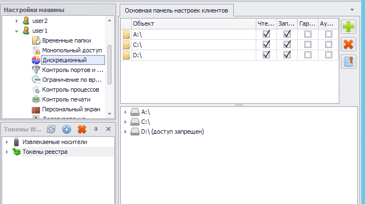Open the object properties certificate button
The width and height of the screenshot is (365, 204).
click(349, 62)
